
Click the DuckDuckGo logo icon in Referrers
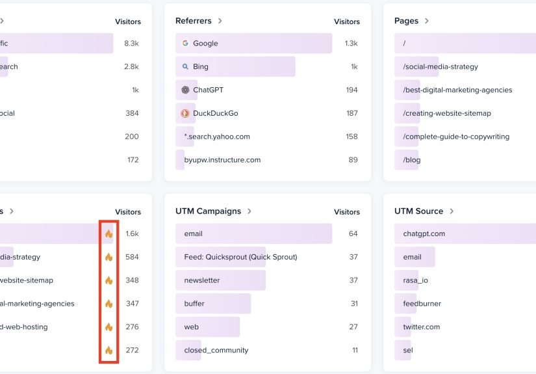185,113
